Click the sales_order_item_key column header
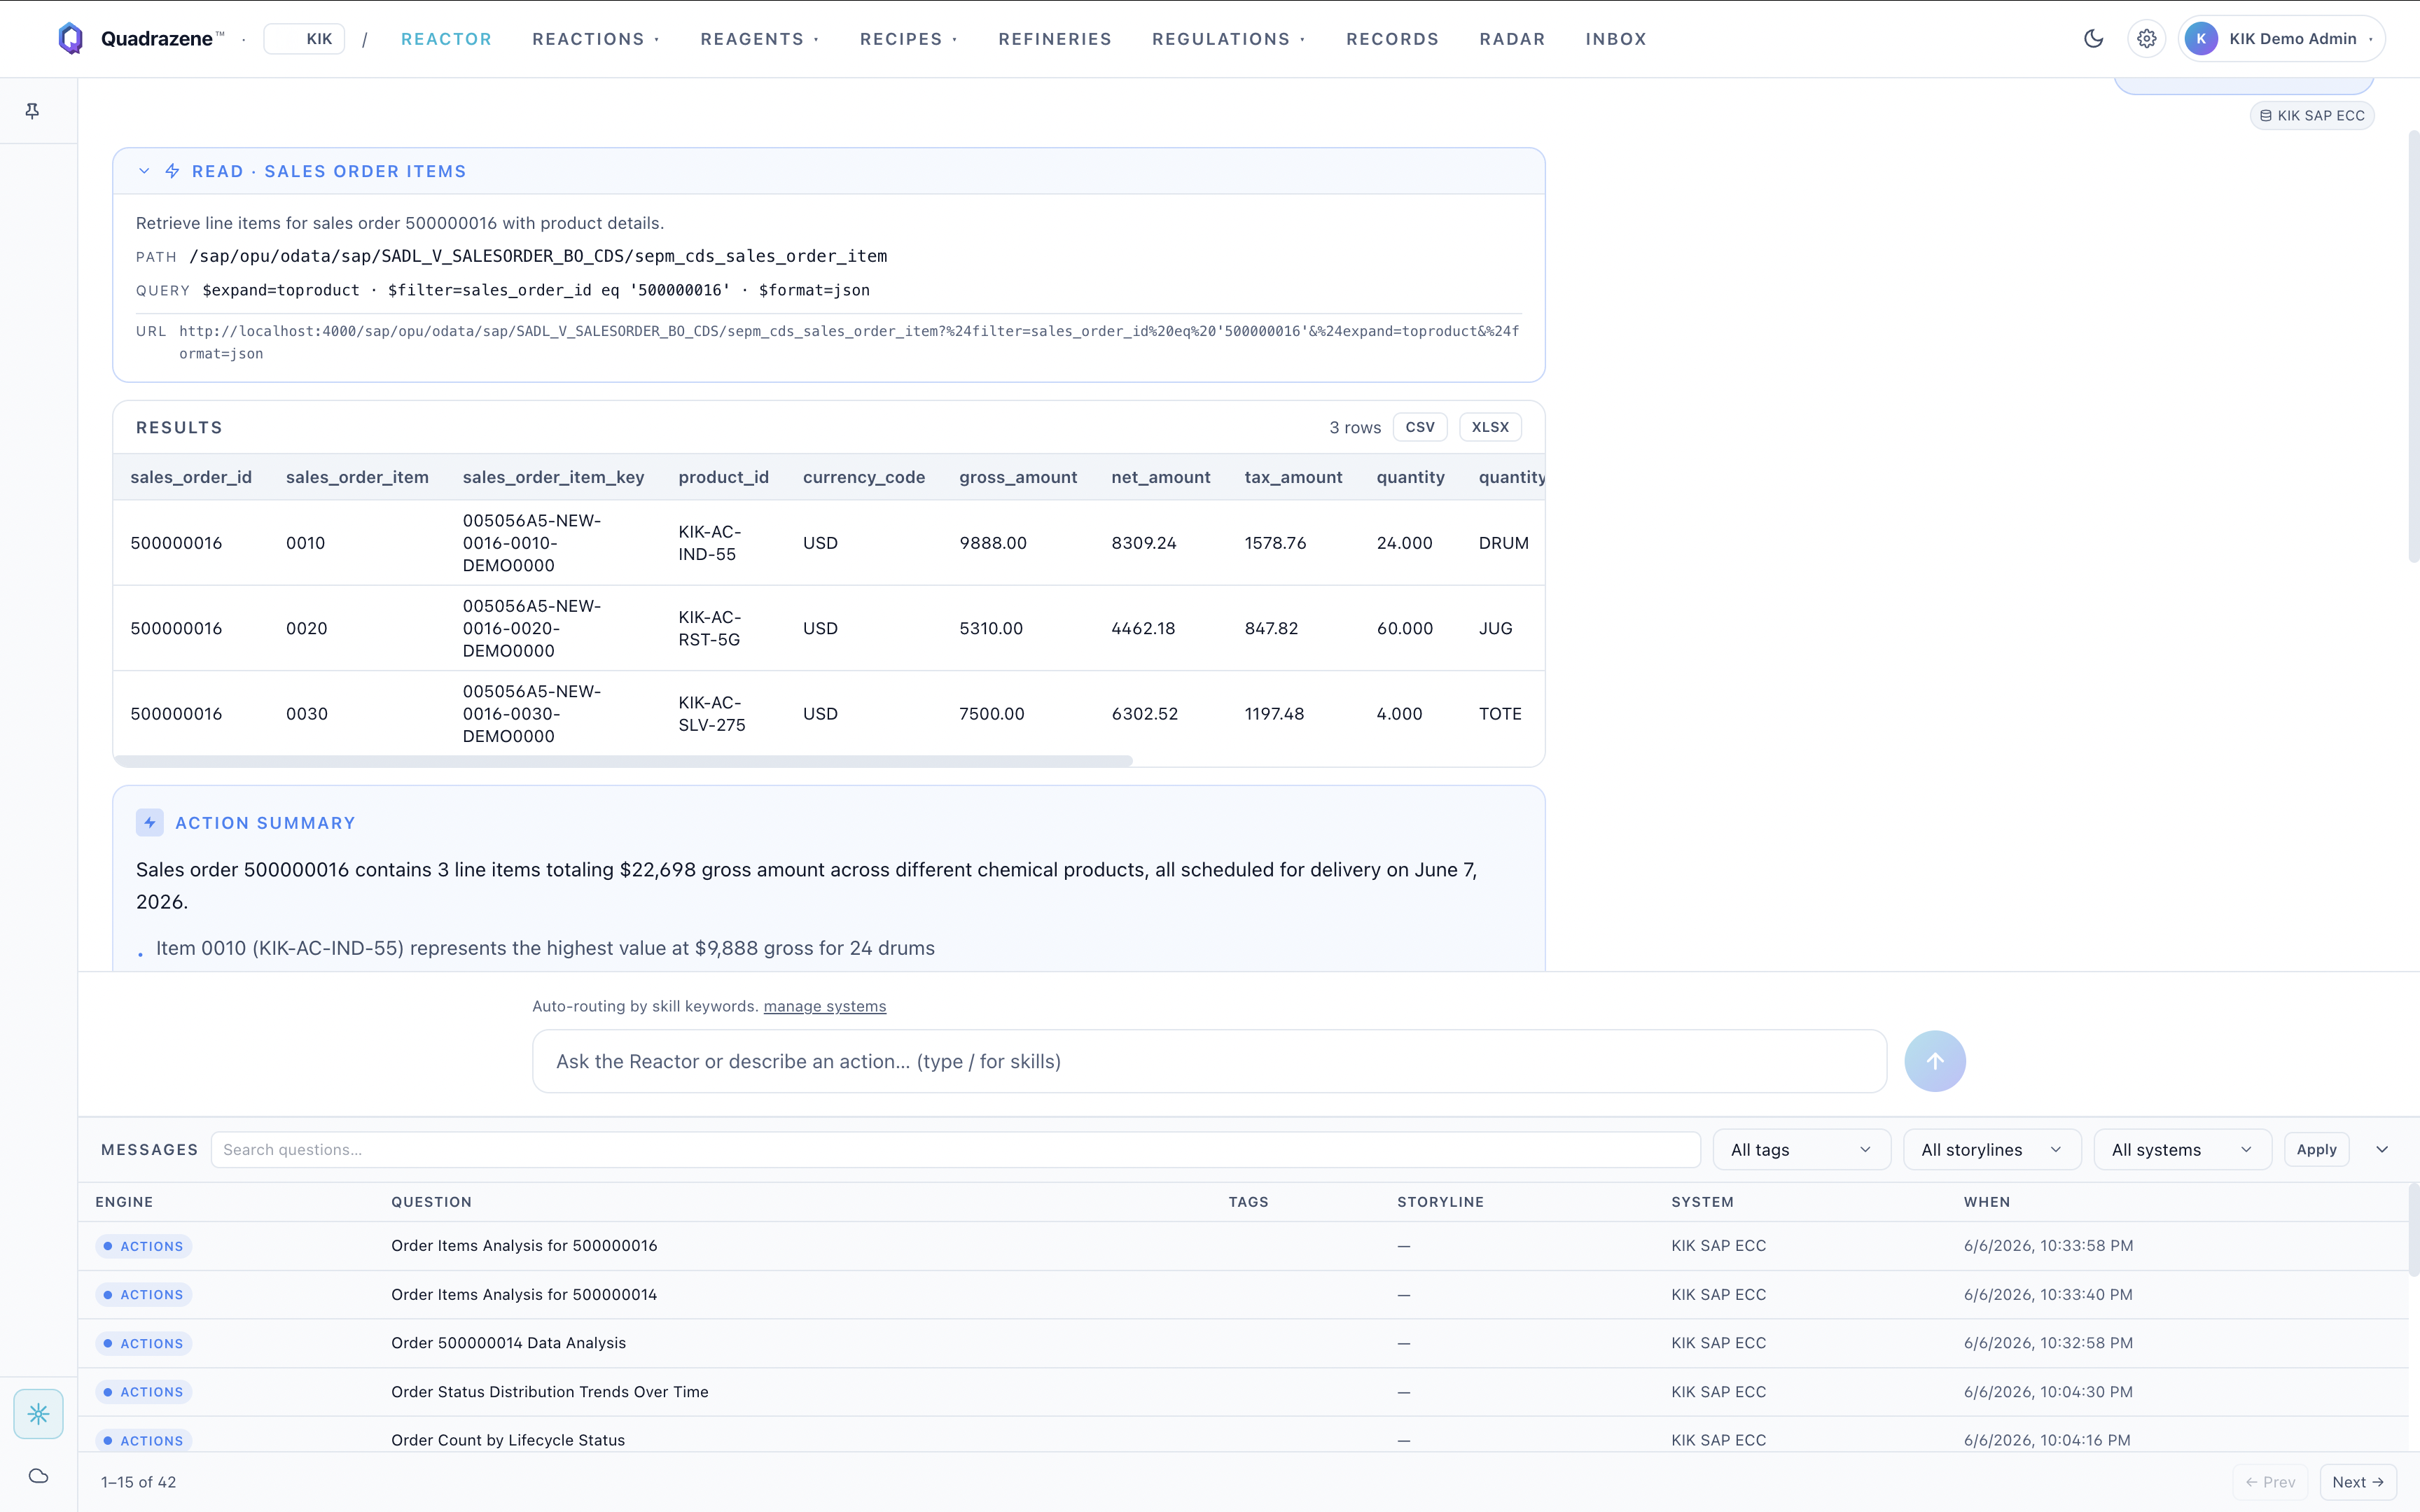The image size is (2420, 1512). (x=553, y=477)
